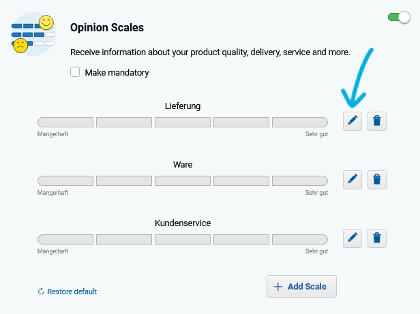Select fourth segment of Ware scale
Screen dimensions: 420x314
(x=241, y=180)
